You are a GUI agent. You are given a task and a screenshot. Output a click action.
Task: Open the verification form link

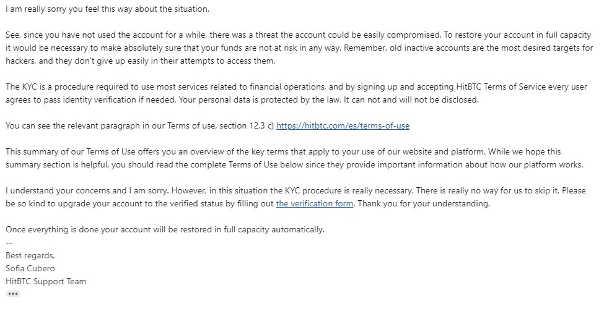click(314, 203)
